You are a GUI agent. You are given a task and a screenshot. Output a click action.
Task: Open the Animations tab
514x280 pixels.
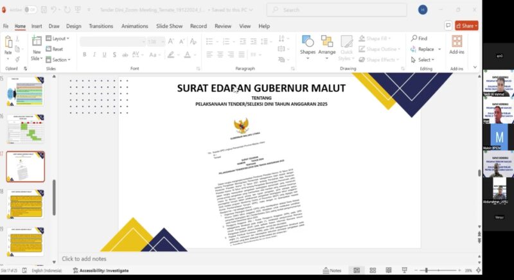point(134,26)
